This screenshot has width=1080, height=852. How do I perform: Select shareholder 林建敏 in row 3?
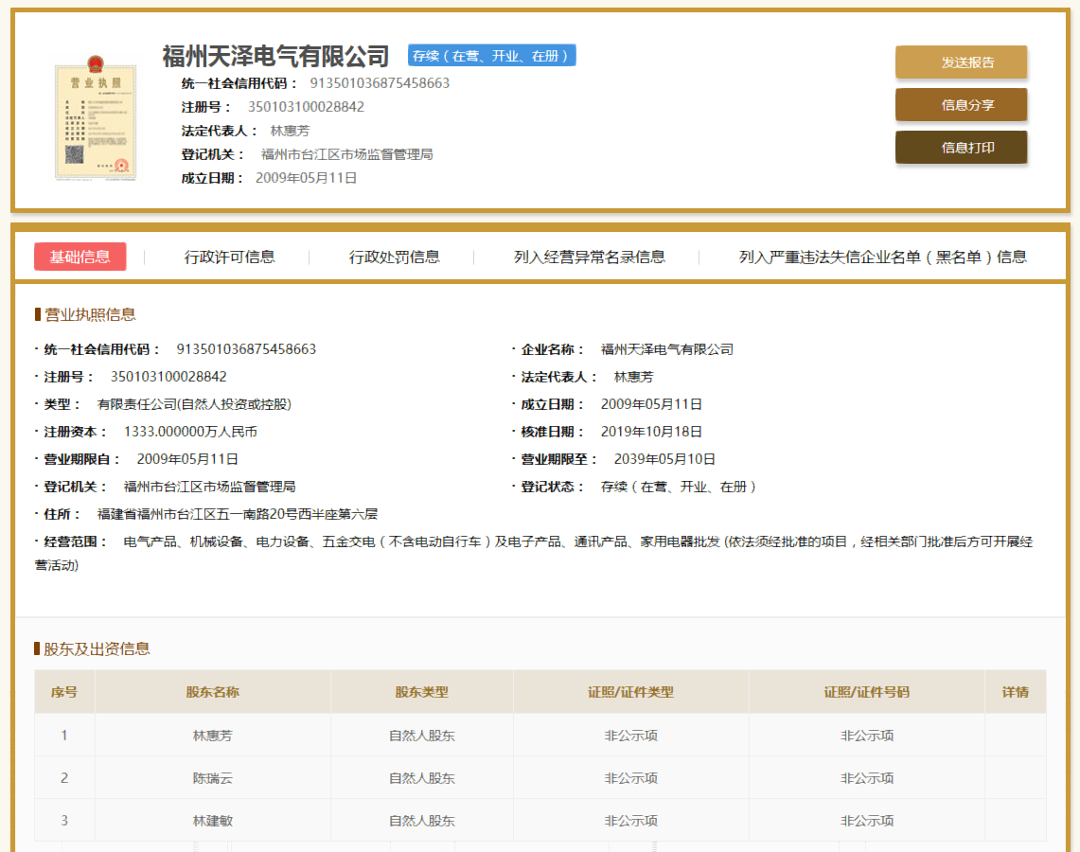[212, 821]
